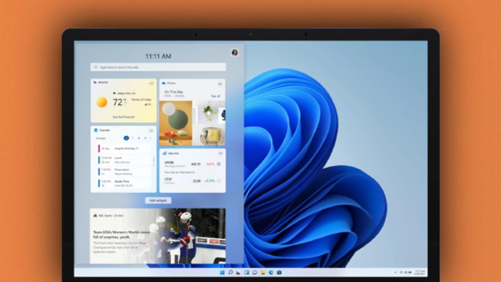Screen dimensions: 501x282
Task: Launch File Explorer from the taskbar
Action: (263, 272)
